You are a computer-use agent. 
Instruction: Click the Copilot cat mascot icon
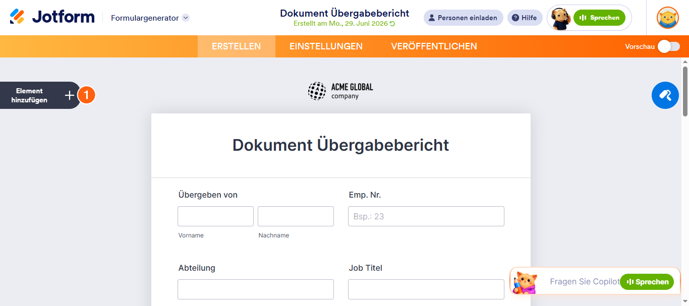[x=525, y=282]
